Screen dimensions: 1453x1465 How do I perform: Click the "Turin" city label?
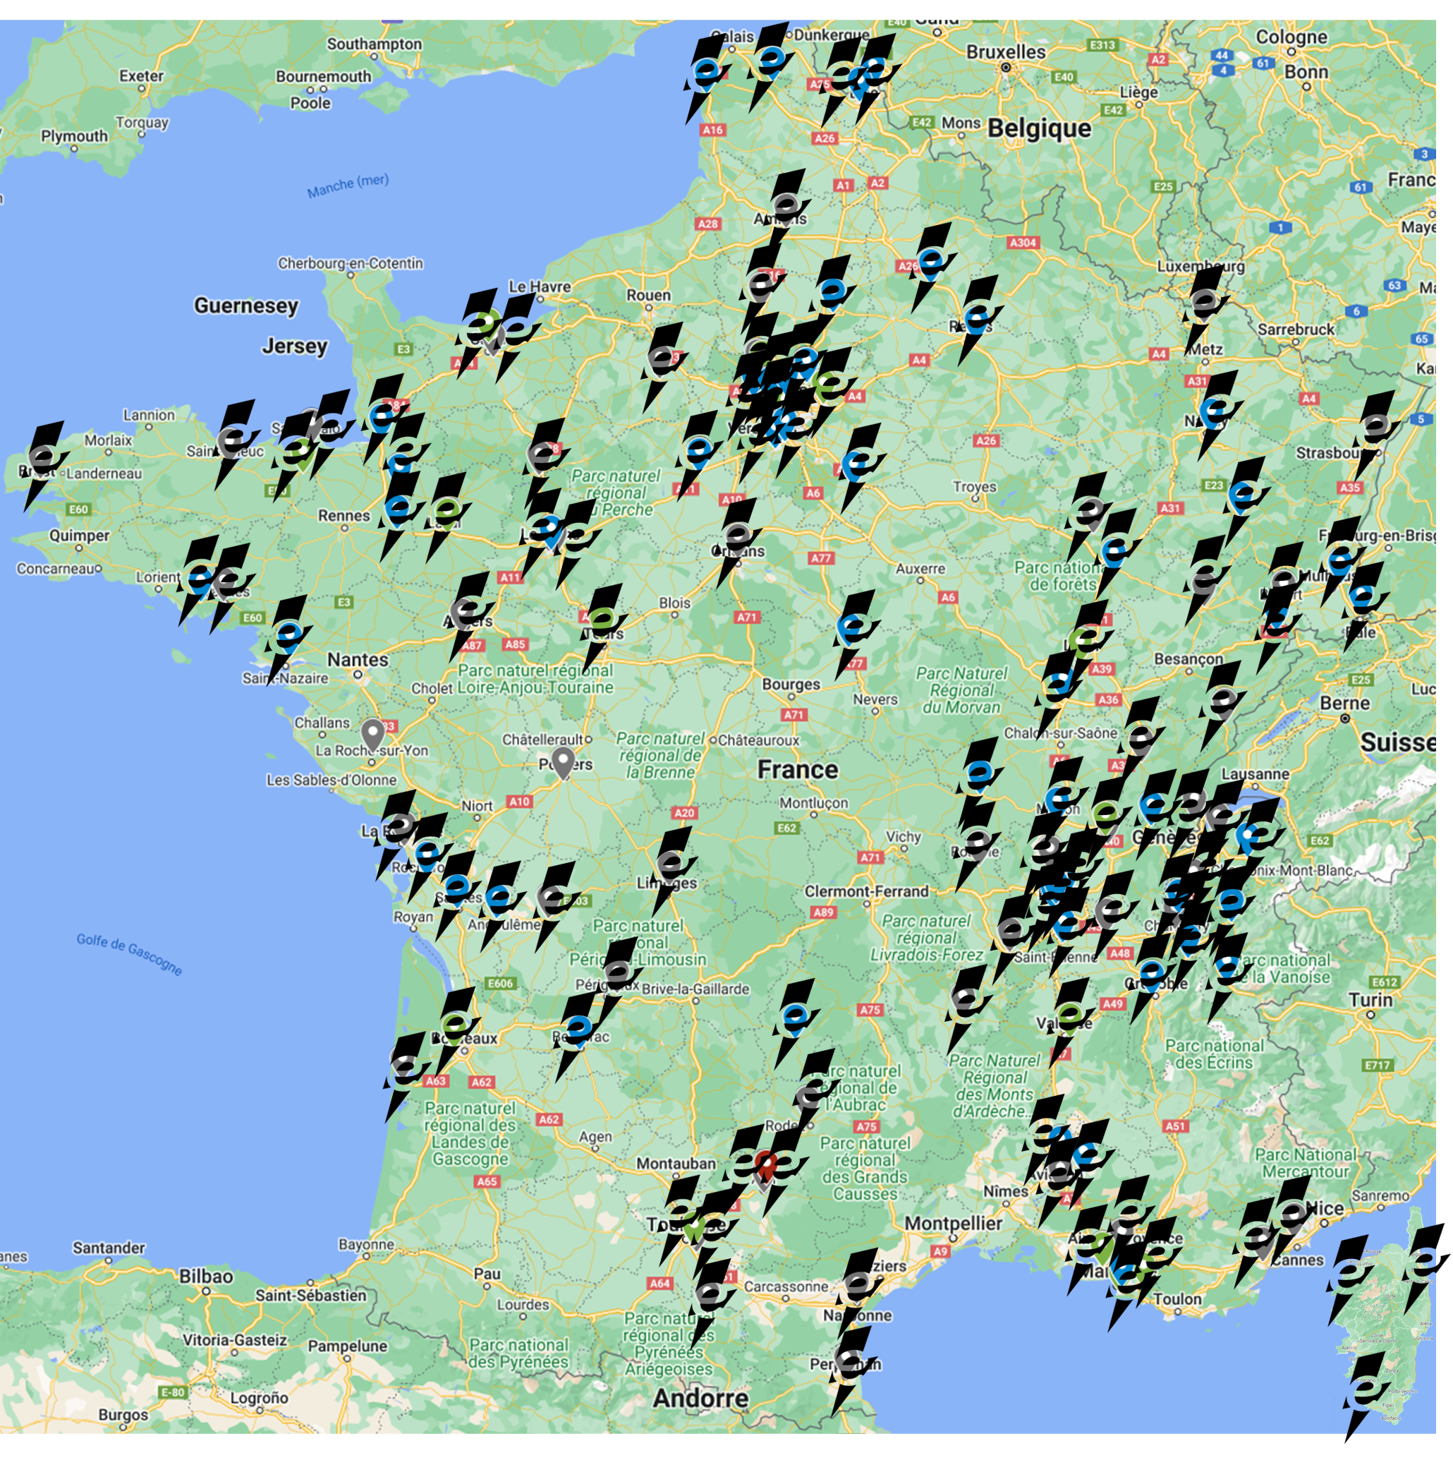(1370, 999)
